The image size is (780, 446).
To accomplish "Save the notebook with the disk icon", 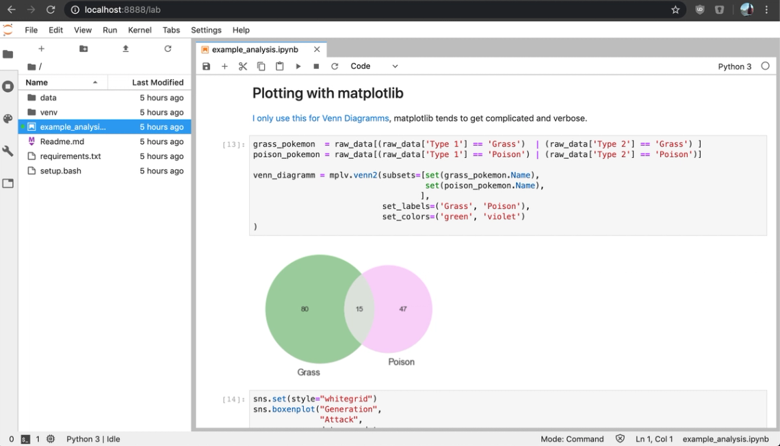I will (x=207, y=66).
